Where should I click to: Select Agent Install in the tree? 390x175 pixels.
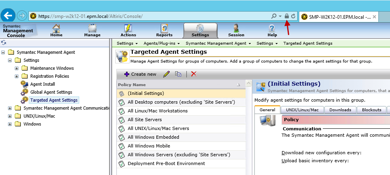pos(42,84)
